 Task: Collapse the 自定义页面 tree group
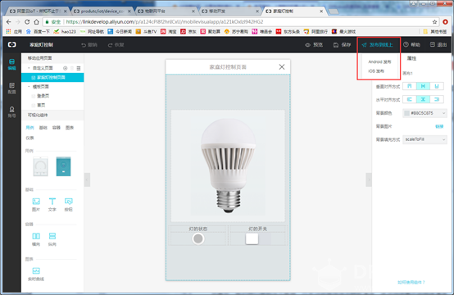pos(29,68)
